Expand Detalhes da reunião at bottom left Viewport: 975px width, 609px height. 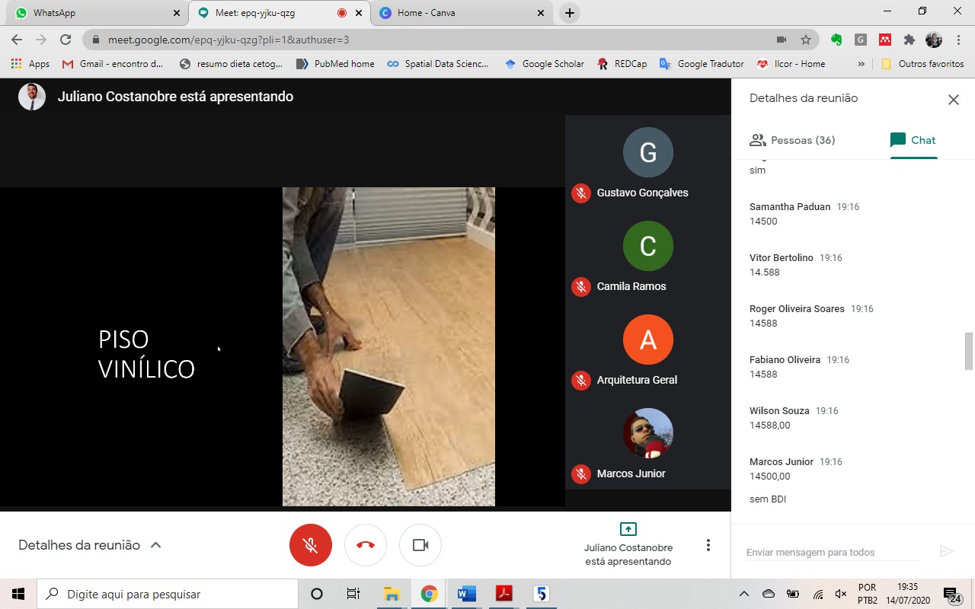[x=90, y=545]
